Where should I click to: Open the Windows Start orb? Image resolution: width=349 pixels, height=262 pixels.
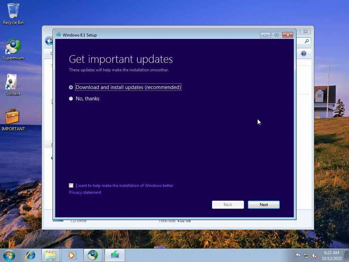click(9, 255)
